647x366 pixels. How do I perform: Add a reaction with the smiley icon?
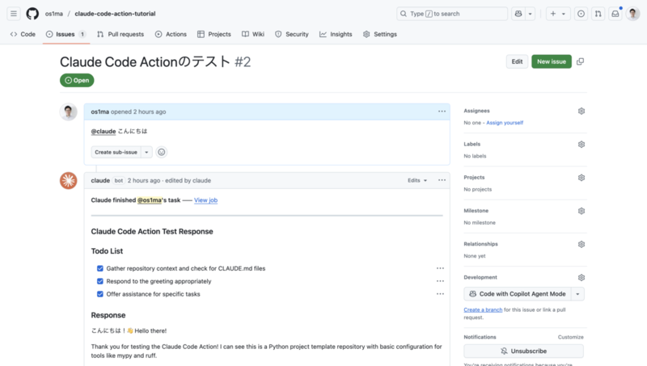[x=161, y=152]
